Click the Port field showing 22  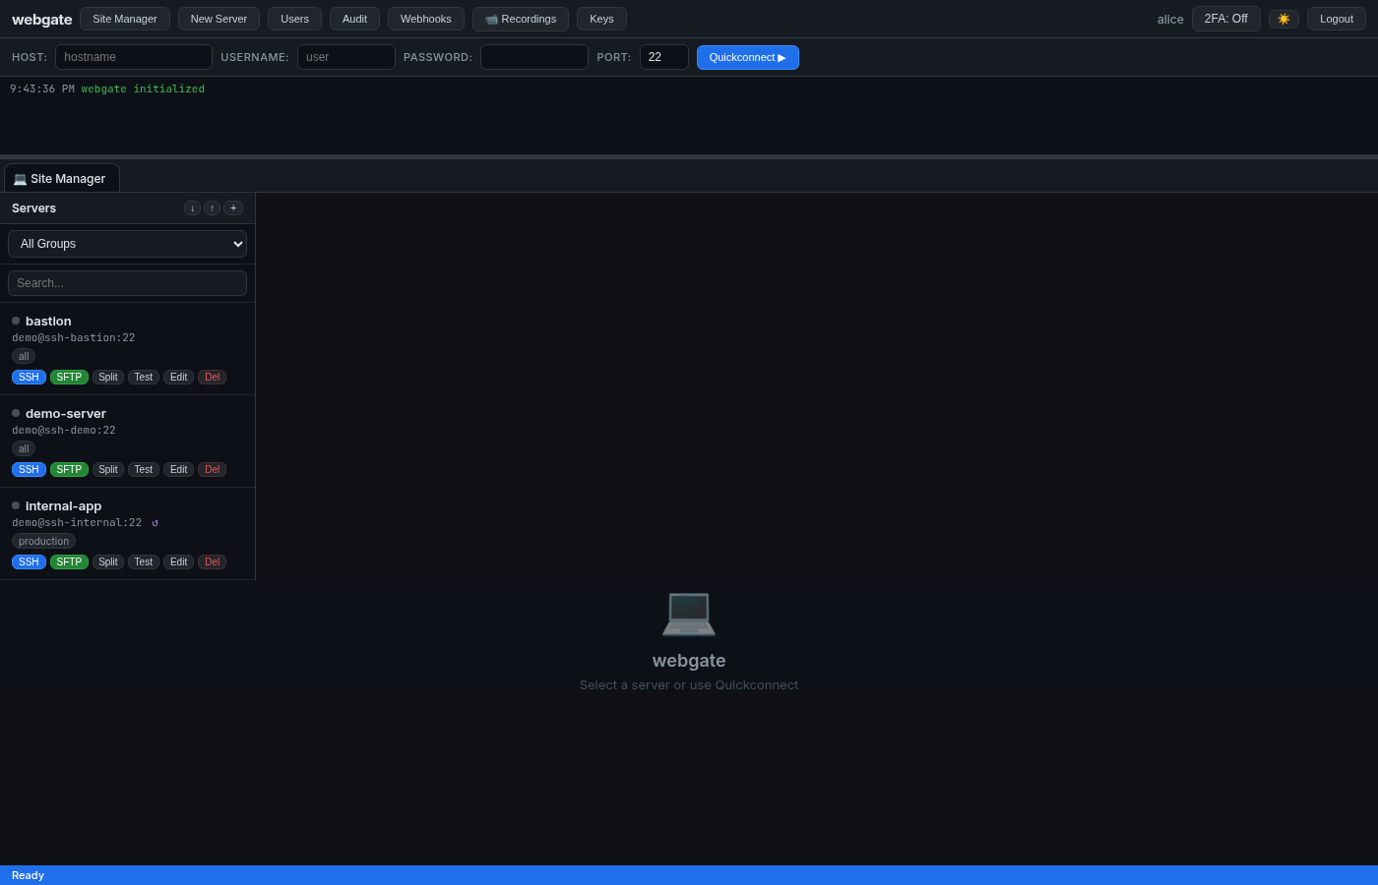pos(664,57)
